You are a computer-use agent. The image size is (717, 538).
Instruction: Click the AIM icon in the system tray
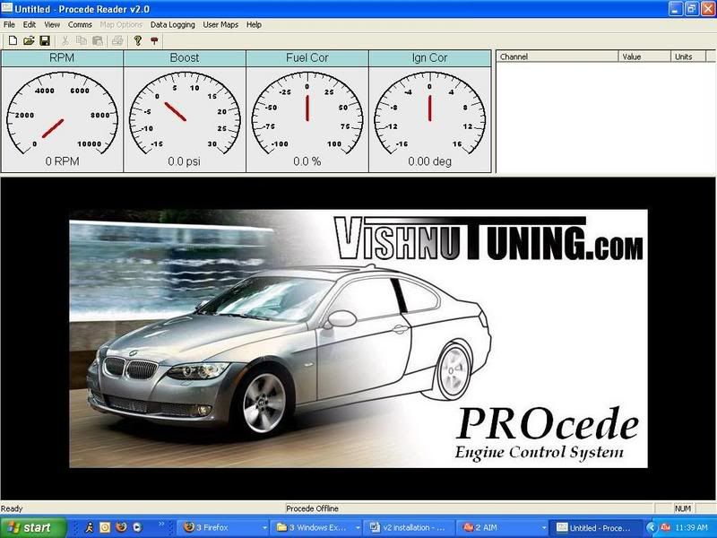click(x=666, y=527)
